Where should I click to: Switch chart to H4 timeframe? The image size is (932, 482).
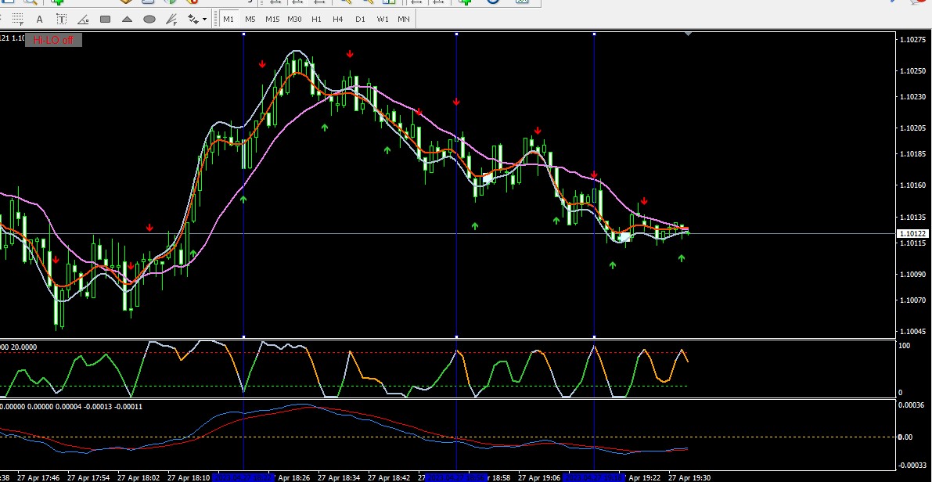pyautogui.click(x=337, y=19)
